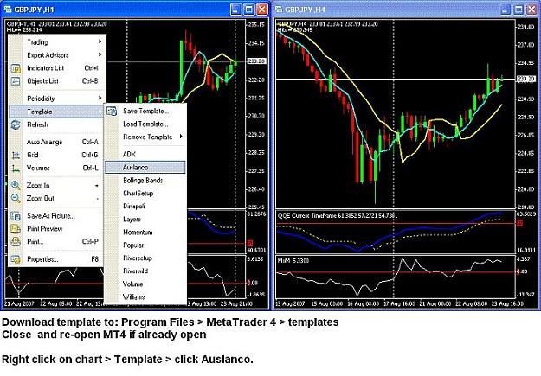
Task: Select the Auslanco template
Action: 145,168
